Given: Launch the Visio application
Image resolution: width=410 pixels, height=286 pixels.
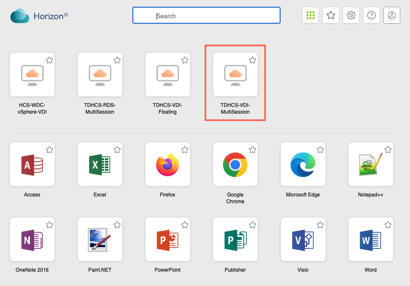Looking at the screenshot, I should pyautogui.click(x=303, y=240).
